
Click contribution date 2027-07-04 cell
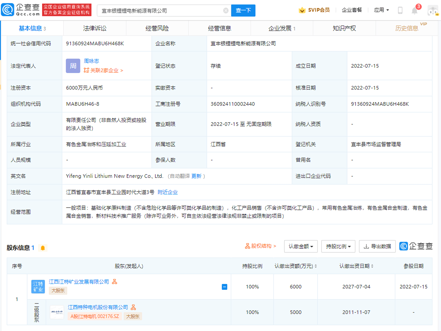pyautogui.click(x=356, y=287)
